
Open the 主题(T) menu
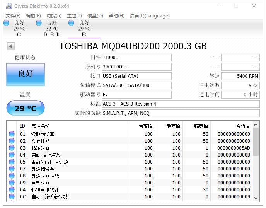(x=74, y=16)
